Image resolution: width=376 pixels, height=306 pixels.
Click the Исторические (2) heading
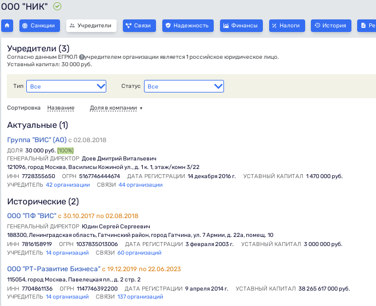[43, 202]
